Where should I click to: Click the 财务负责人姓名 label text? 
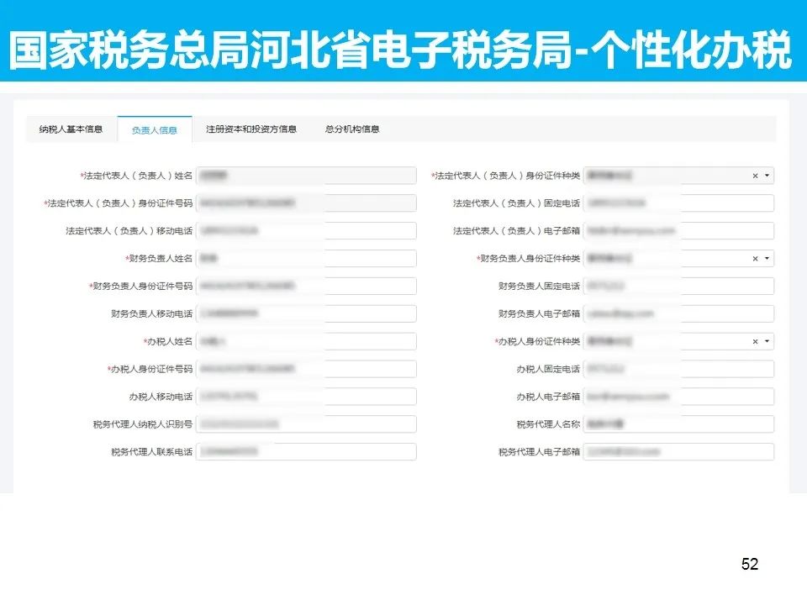coord(159,259)
